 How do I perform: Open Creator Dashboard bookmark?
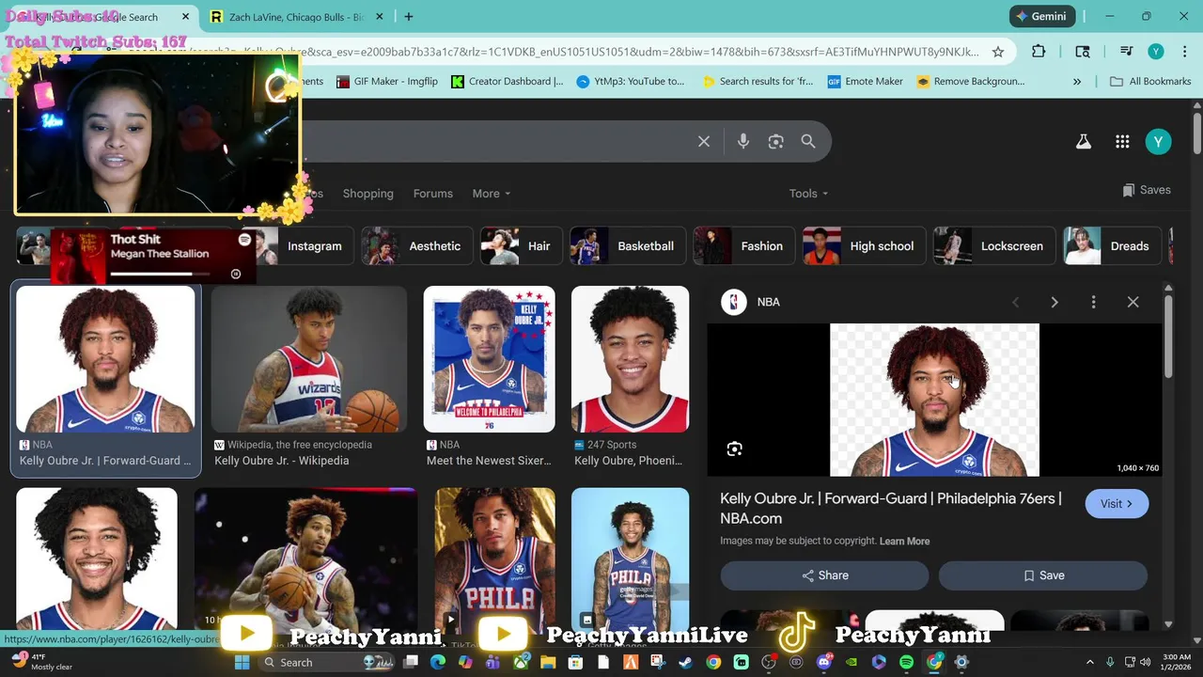507,82
